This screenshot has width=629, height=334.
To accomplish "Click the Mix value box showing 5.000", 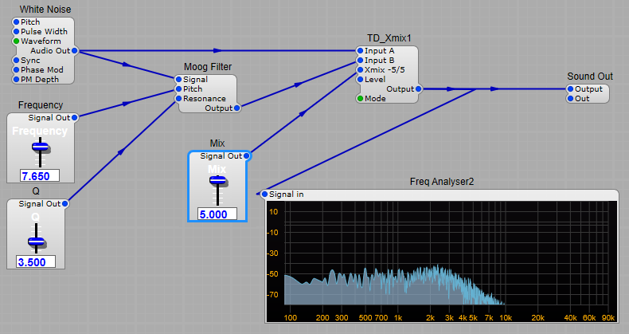I will 217,214.
